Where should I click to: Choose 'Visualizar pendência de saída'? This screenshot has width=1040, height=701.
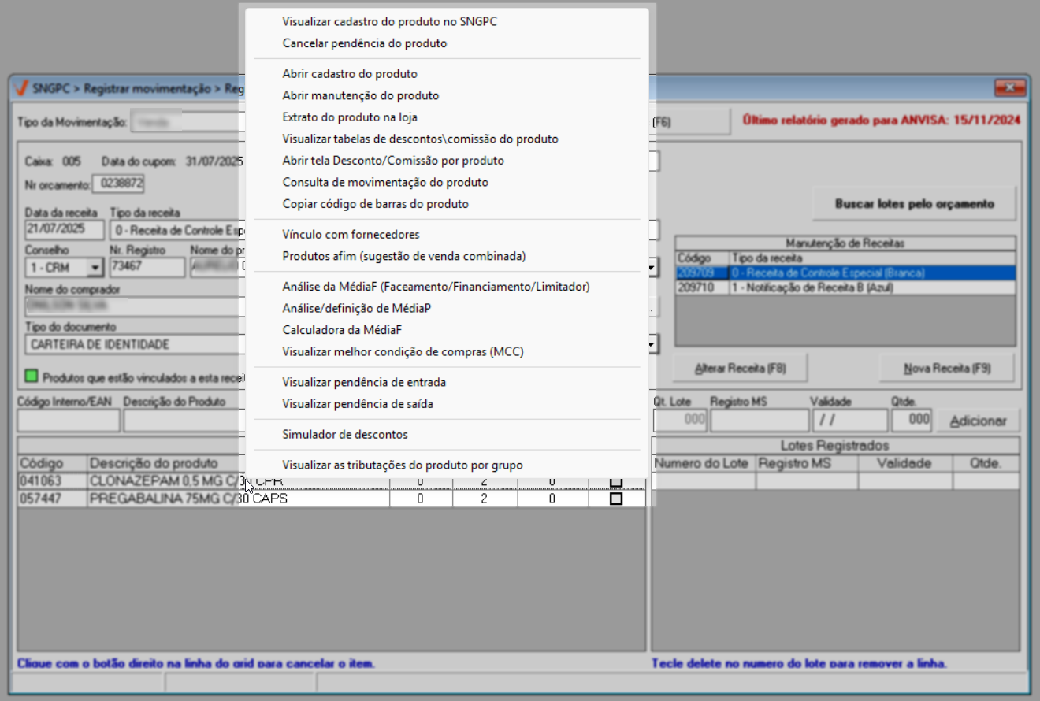(358, 404)
